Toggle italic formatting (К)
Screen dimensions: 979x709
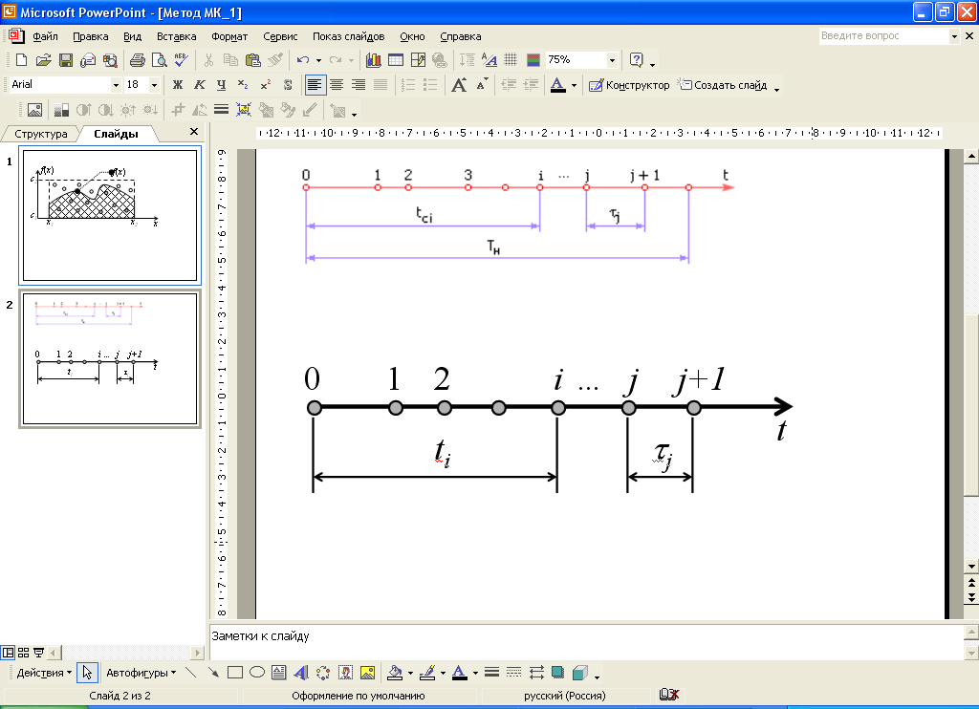(x=200, y=85)
